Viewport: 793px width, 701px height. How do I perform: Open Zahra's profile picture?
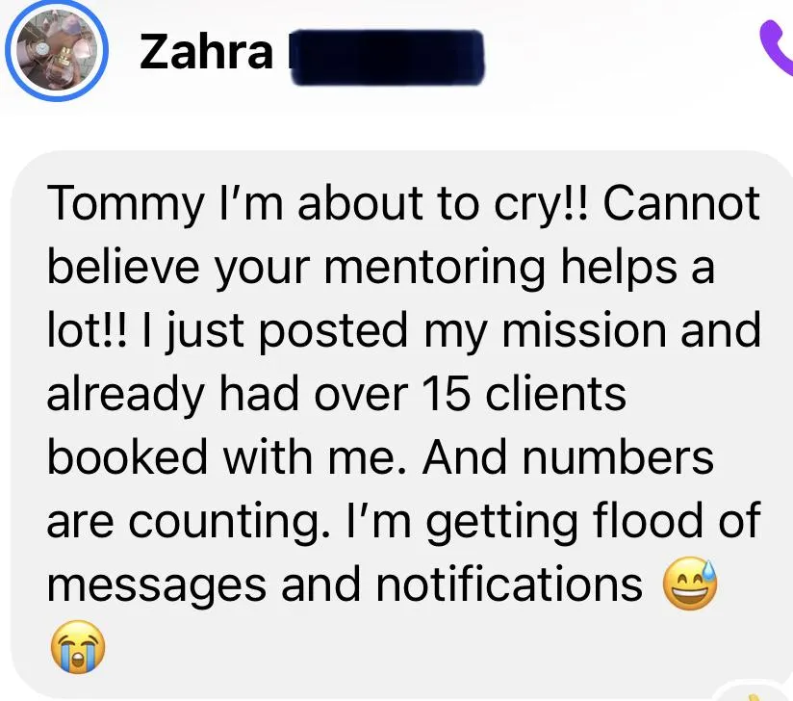(57, 50)
